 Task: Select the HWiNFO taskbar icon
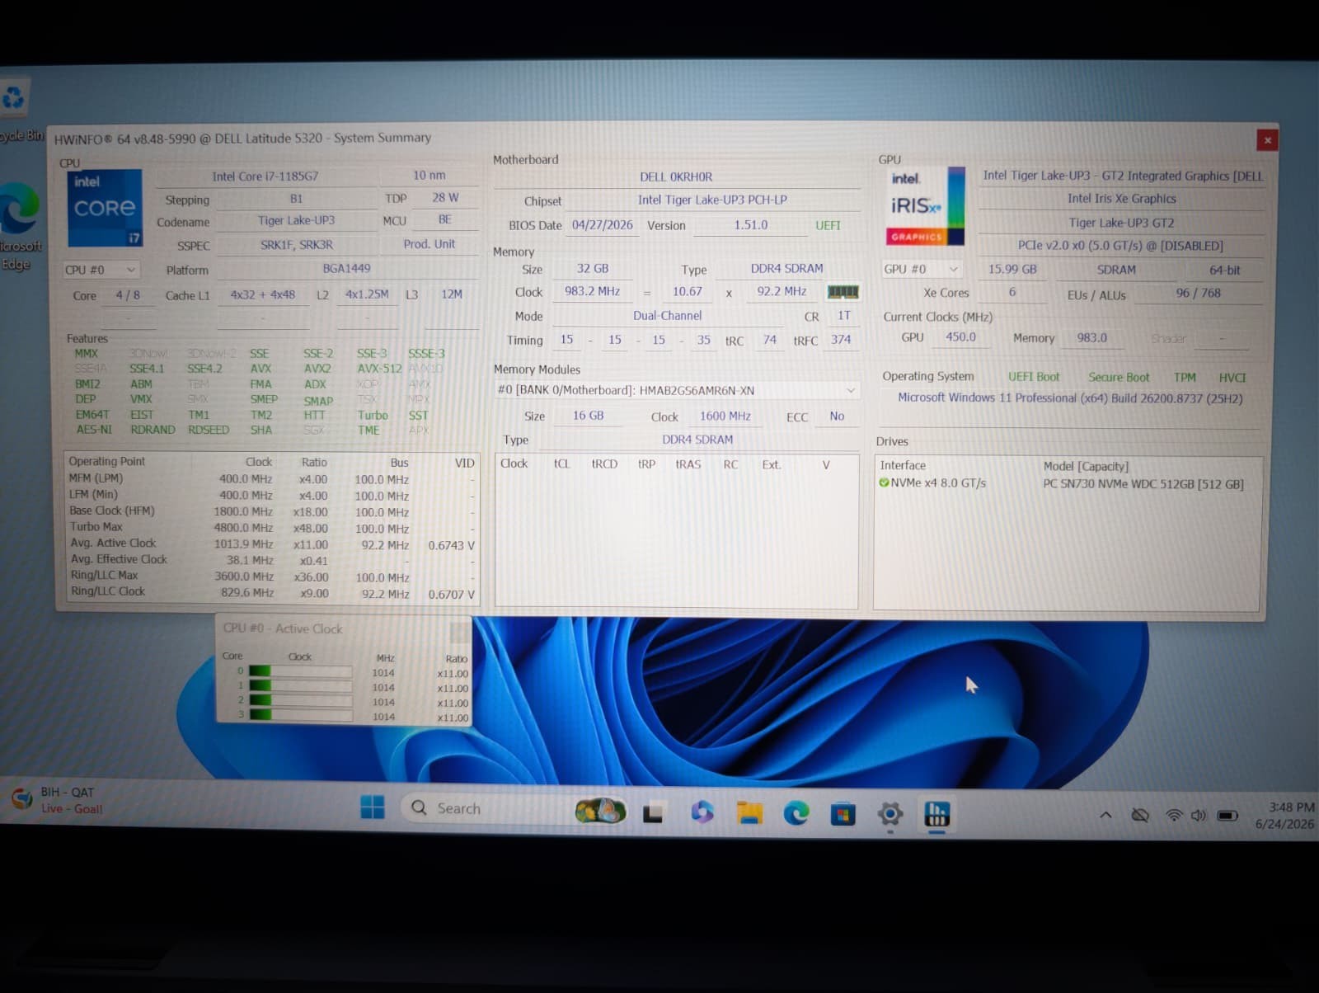pos(937,814)
